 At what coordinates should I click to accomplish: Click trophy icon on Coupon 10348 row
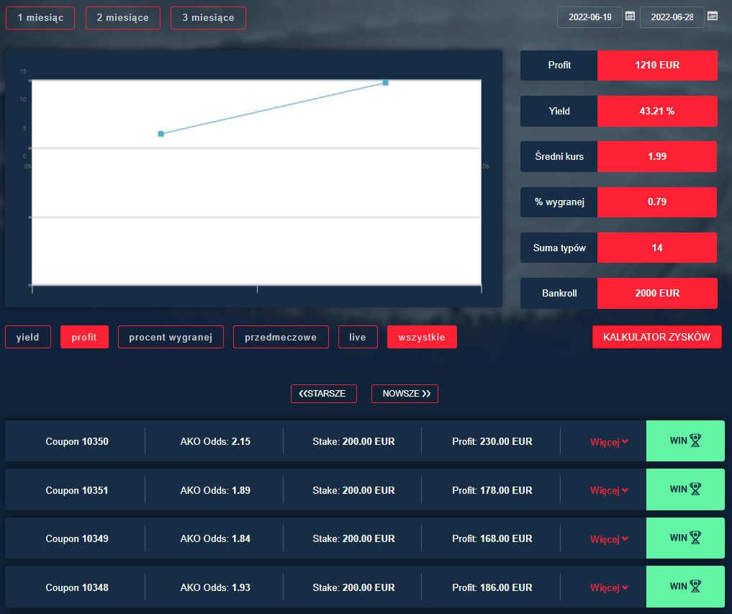695,587
